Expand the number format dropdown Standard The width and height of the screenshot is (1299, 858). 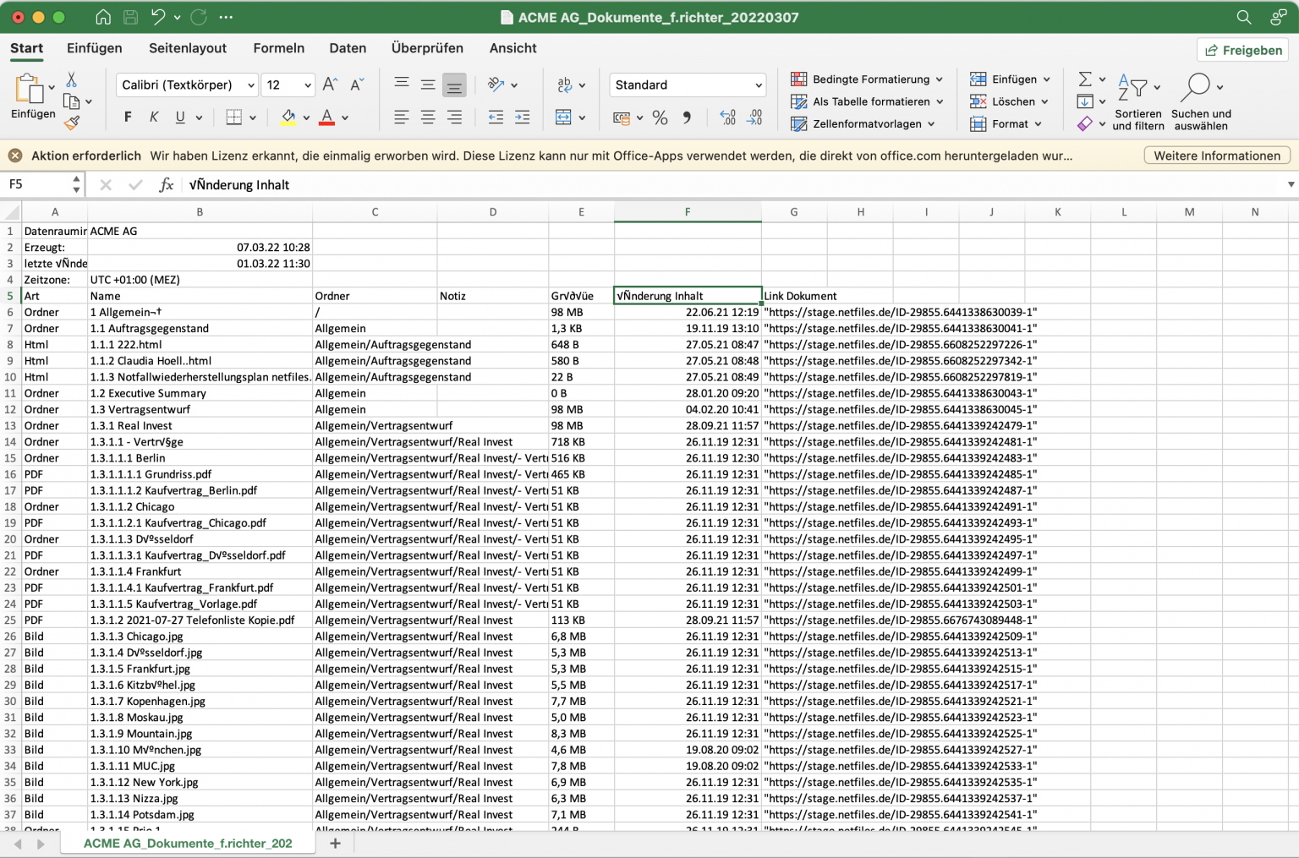[688, 85]
